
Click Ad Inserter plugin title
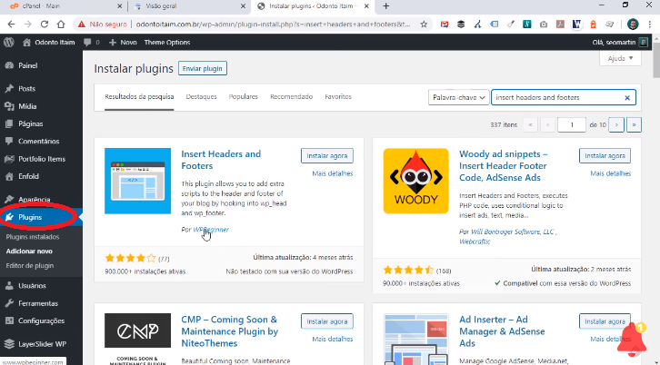point(502,331)
